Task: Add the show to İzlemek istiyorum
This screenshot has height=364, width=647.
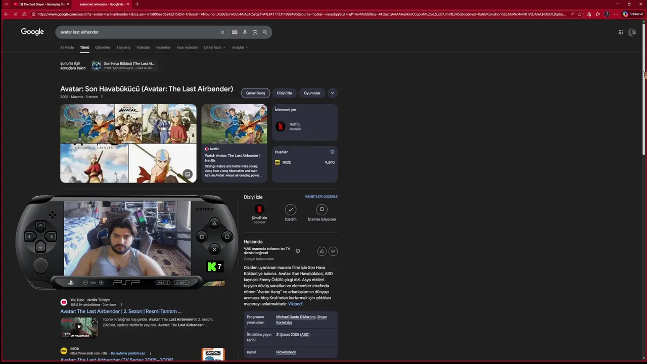Action: (322, 209)
